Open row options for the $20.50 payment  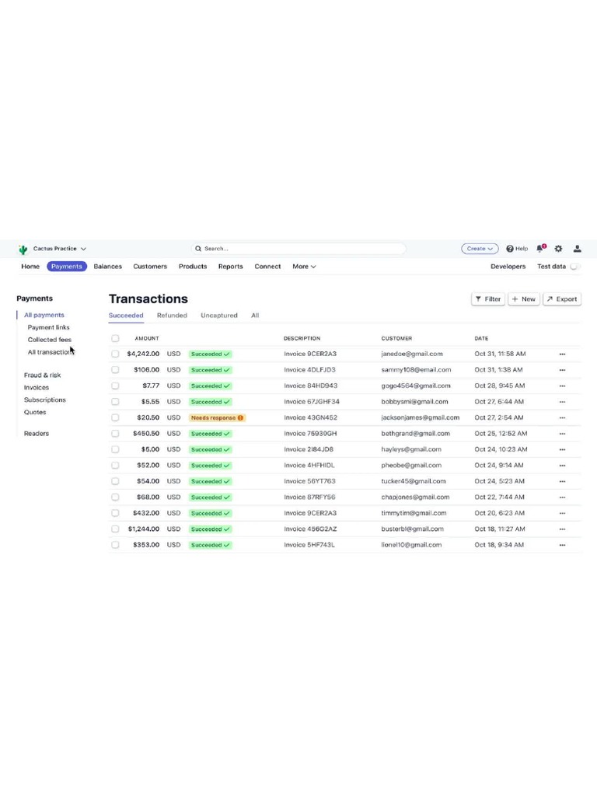pyautogui.click(x=563, y=417)
